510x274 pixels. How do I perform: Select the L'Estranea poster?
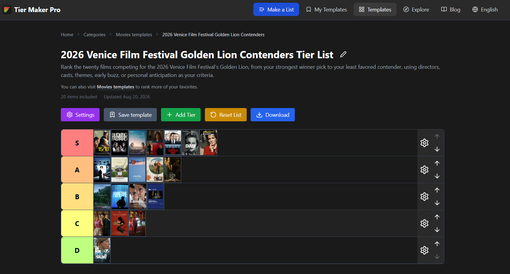point(120,170)
